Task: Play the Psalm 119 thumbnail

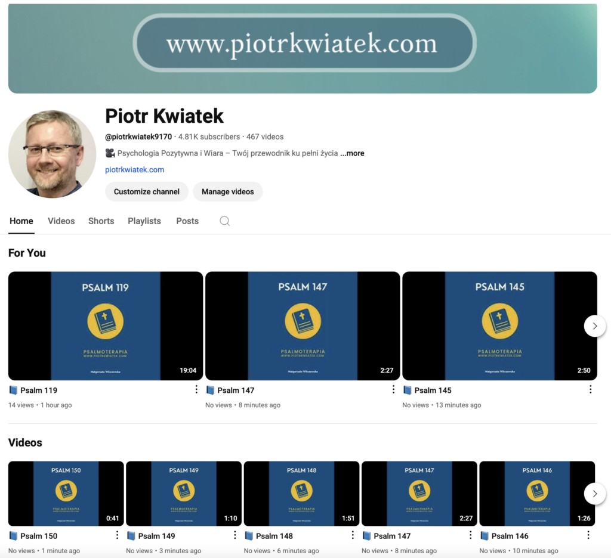Action: pyautogui.click(x=106, y=326)
